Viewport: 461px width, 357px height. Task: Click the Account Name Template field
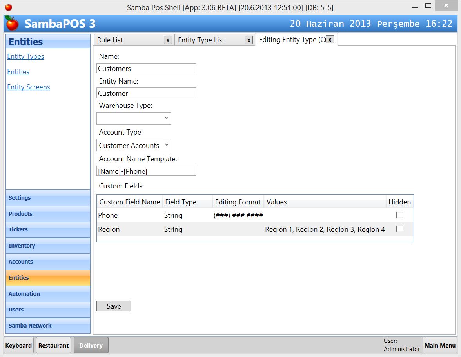point(146,171)
